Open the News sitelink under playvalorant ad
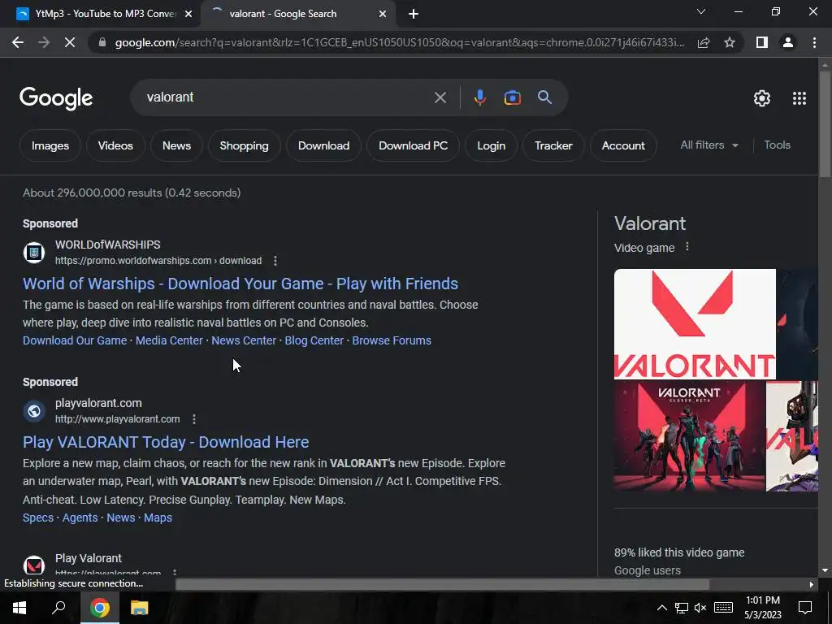Screen dimensions: 832x624 tap(120, 518)
